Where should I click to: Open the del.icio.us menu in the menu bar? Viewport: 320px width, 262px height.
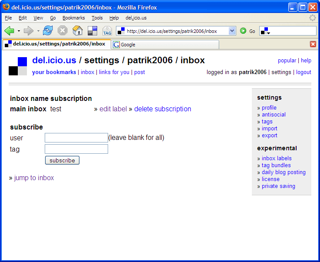[x=136, y=18]
